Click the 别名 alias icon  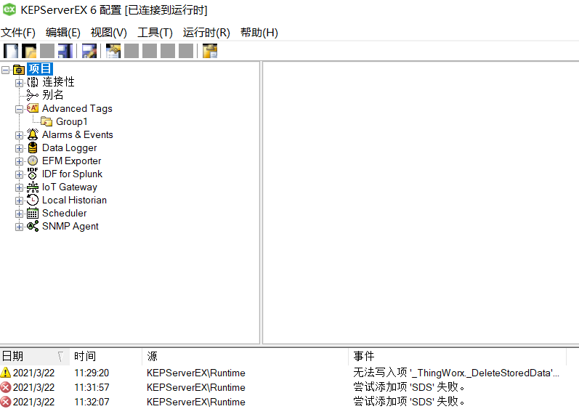click(x=33, y=95)
